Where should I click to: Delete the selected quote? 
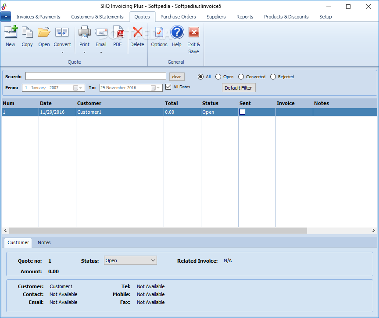[137, 33]
